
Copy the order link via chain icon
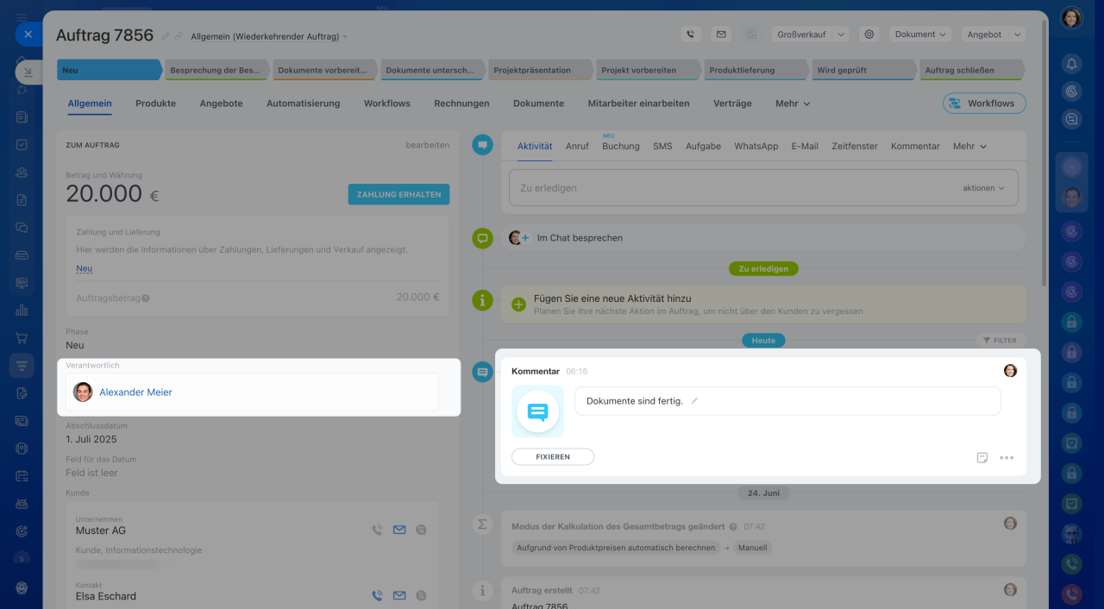pyautogui.click(x=179, y=36)
